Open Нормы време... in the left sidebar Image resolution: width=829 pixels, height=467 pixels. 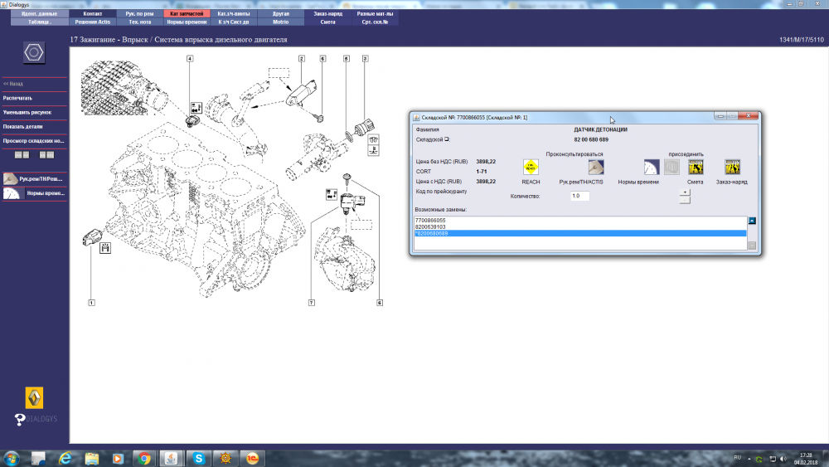pos(34,193)
